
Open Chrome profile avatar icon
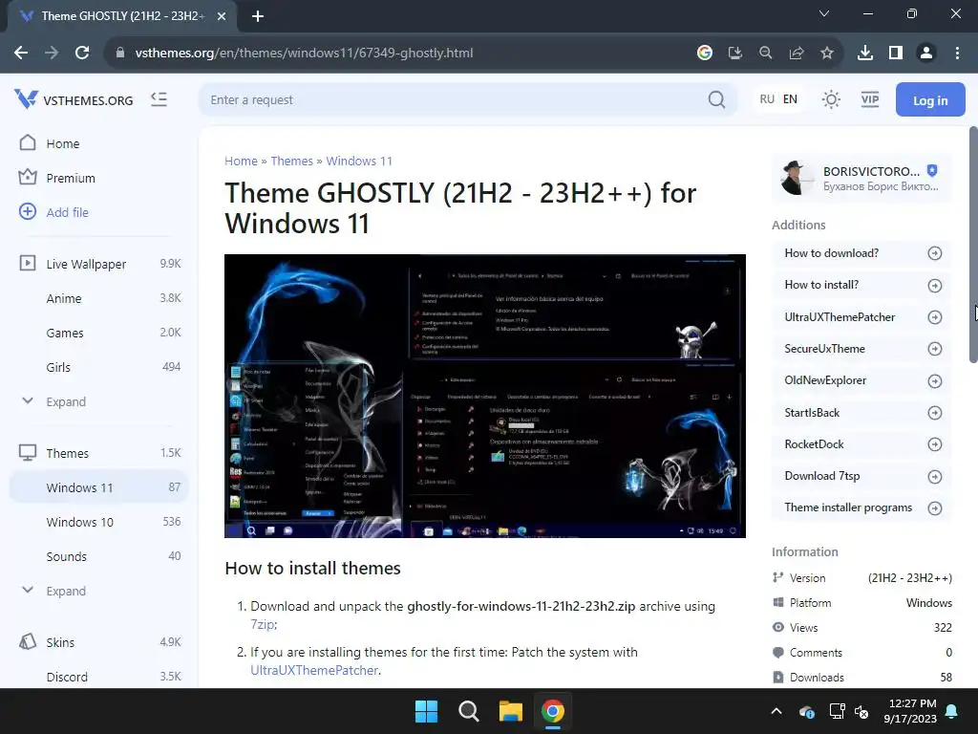coord(926,54)
